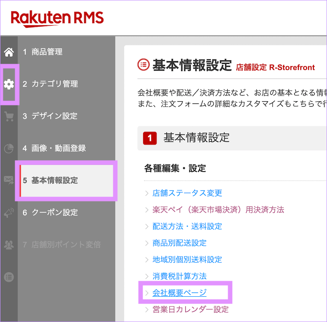Click the 配送方法・送料設定 link

[x=187, y=226]
